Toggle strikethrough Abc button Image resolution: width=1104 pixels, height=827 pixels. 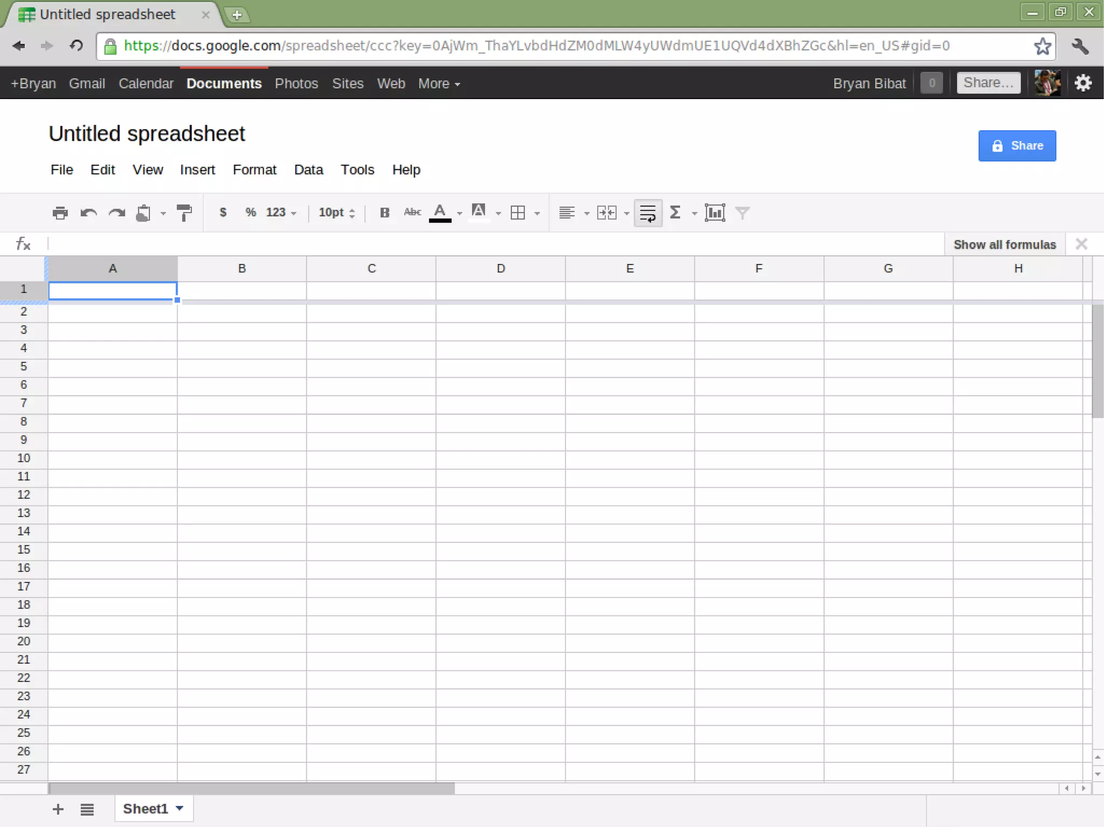click(412, 213)
